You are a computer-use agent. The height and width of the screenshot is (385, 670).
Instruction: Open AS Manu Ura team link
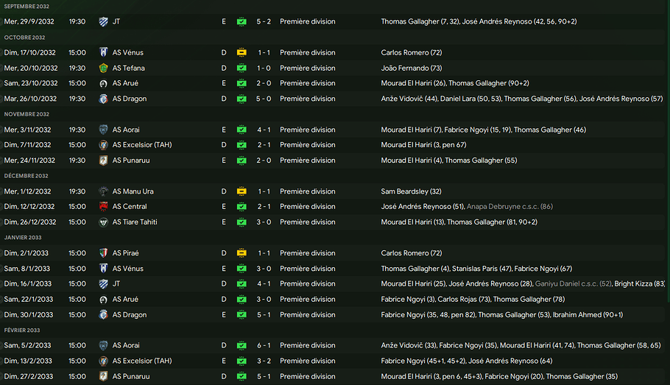pos(133,191)
